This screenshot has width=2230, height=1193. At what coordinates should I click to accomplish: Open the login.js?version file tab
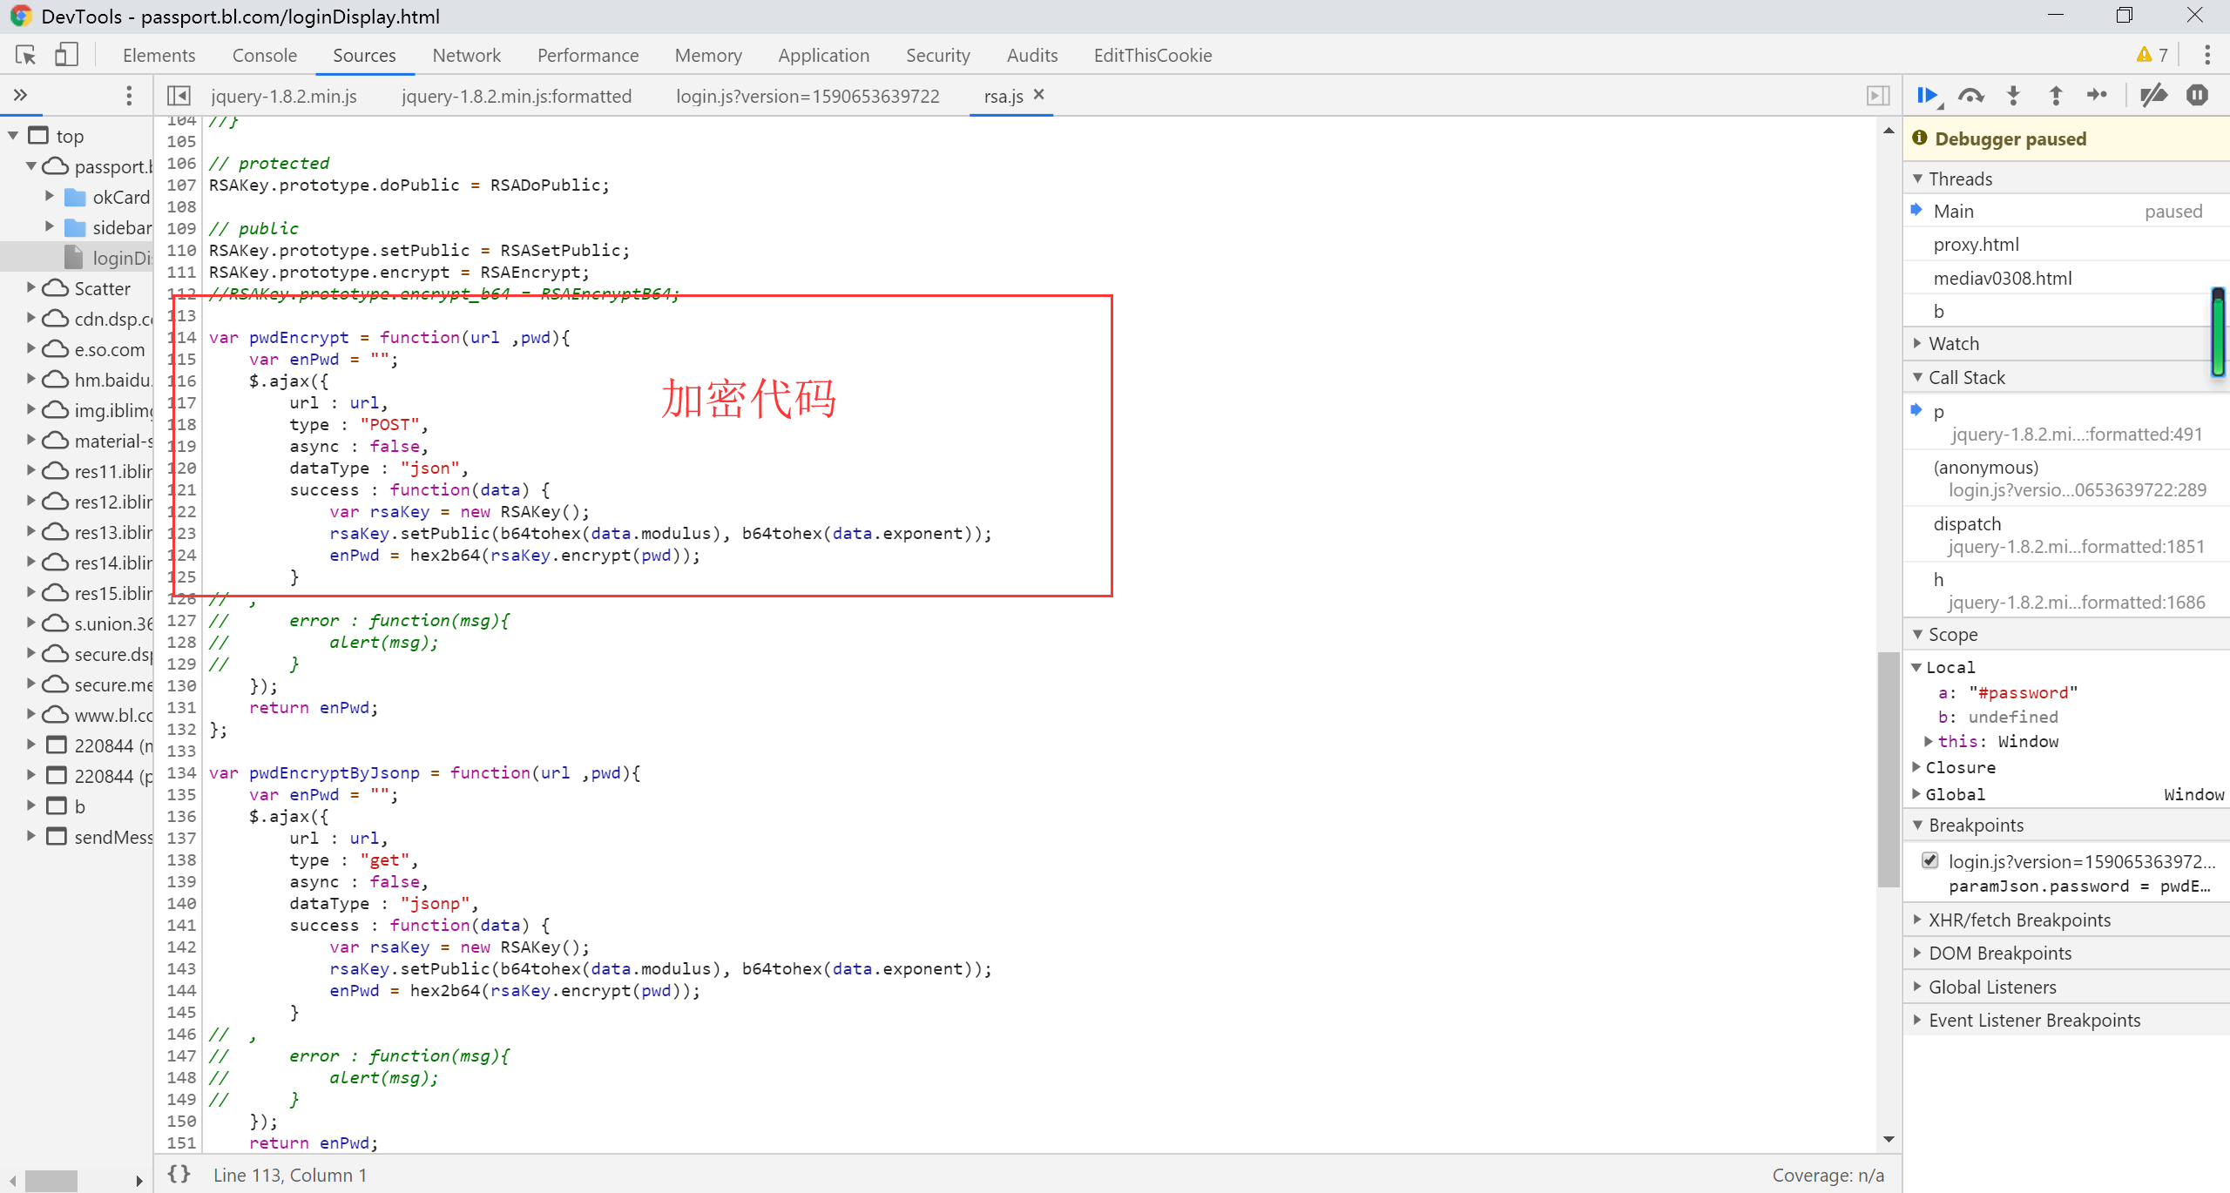coord(808,96)
